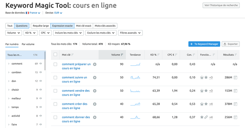Screen dimensions: 245x128
Task: Sort by KD % column sort icon
Action: pos(158,55)
